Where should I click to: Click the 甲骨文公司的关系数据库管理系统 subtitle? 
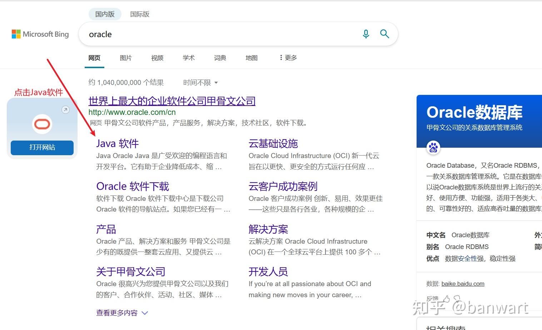tap(474, 128)
